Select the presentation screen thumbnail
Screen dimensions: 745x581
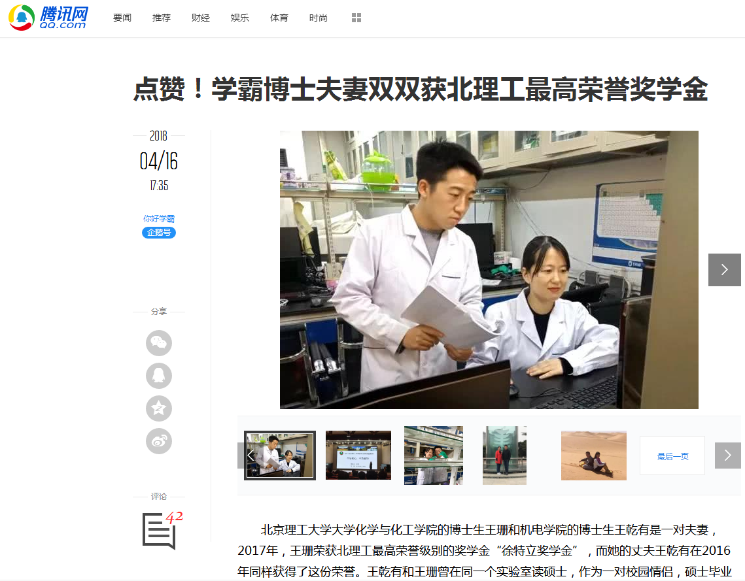click(358, 456)
